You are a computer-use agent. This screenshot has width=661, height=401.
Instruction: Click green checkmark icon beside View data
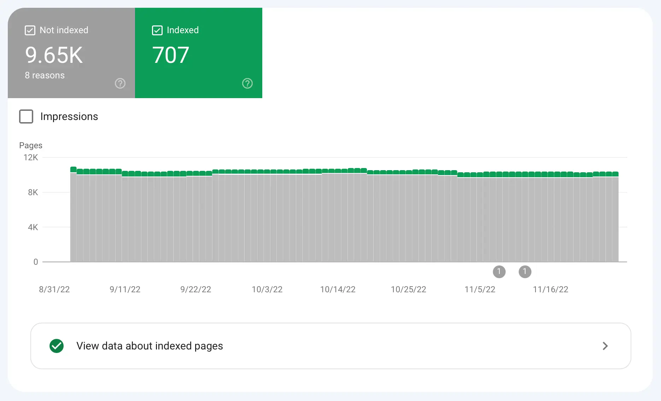pos(57,346)
